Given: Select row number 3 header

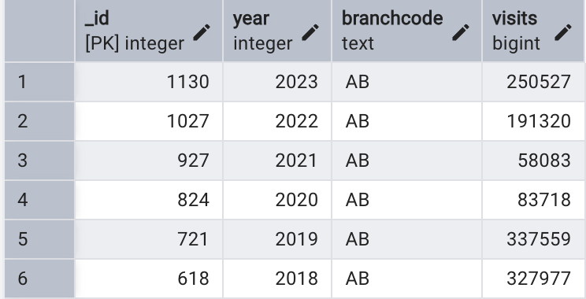Looking at the screenshot, I should click(39, 161).
